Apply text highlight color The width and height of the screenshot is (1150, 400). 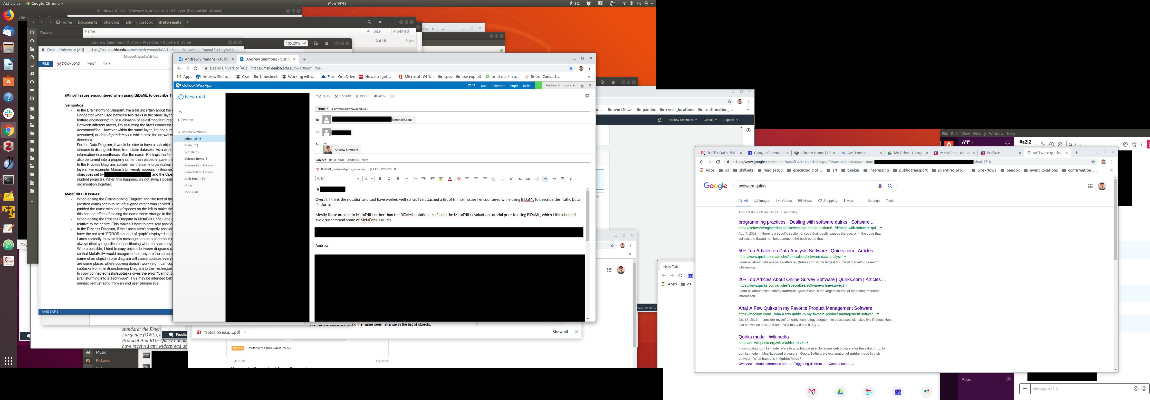pos(441,179)
